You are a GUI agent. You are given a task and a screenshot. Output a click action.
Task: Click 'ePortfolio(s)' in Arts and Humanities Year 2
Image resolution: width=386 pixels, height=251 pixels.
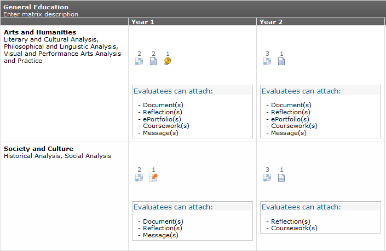[x=290, y=119]
